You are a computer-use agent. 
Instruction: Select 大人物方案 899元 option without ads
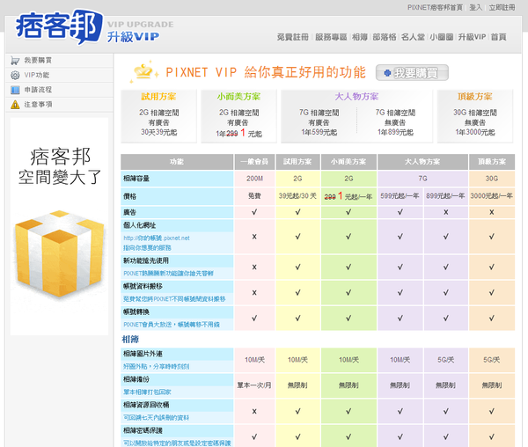[395, 122]
